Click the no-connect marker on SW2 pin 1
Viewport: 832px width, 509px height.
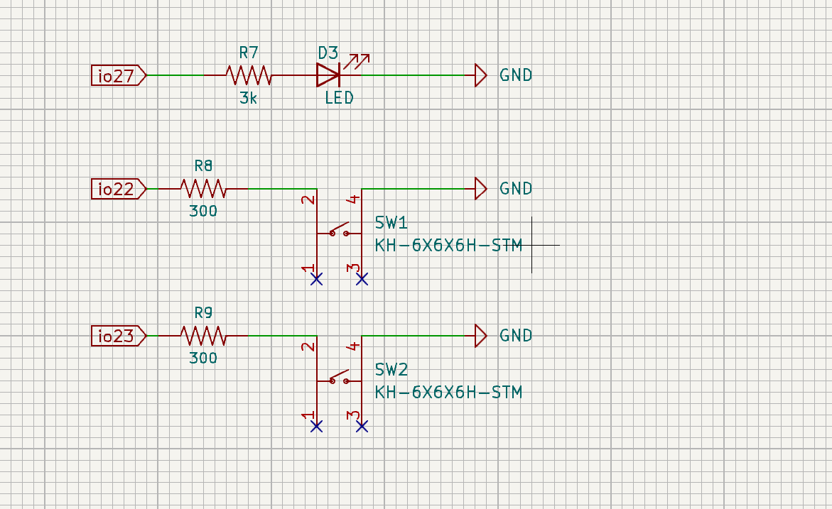coord(315,427)
